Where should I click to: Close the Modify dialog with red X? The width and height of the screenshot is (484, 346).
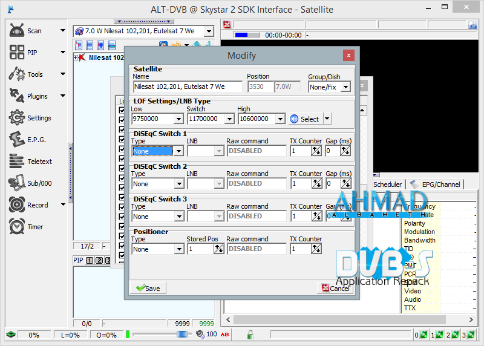(x=348, y=56)
